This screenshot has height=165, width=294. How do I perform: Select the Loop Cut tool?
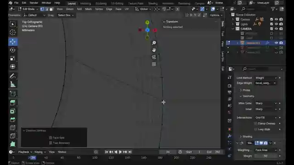click(12, 128)
